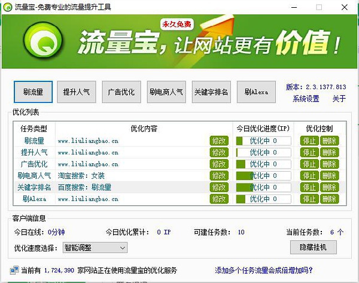The height and width of the screenshot is (283, 359).
Task: Open the 刷电商人气 task type
Action: (x=166, y=92)
